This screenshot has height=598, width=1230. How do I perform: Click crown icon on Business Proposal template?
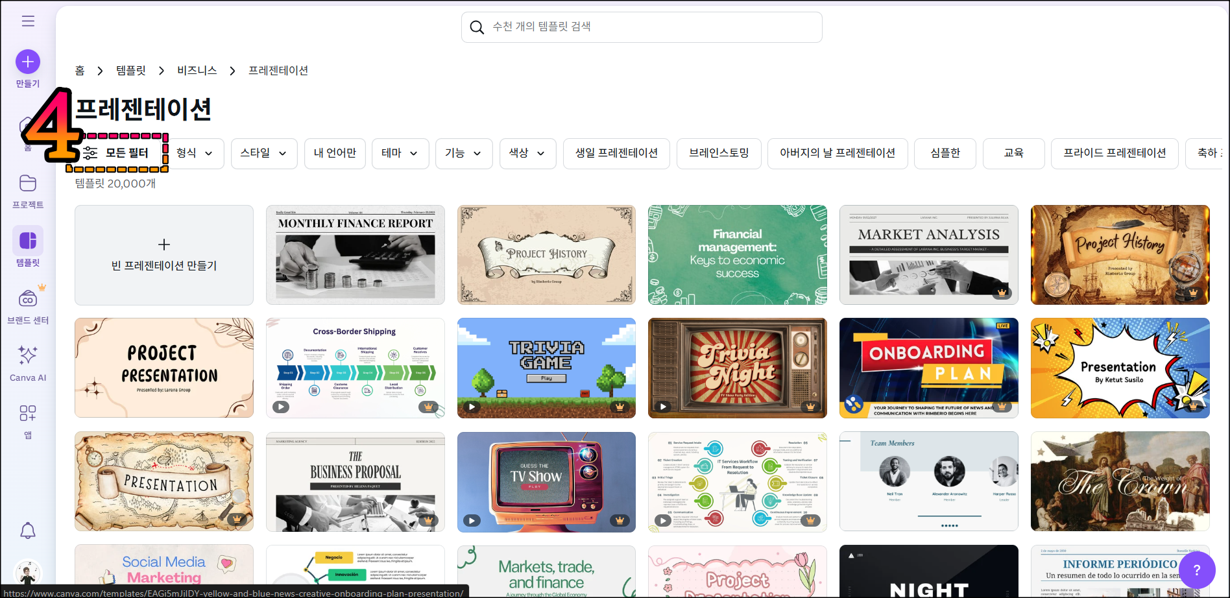tap(428, 520)
